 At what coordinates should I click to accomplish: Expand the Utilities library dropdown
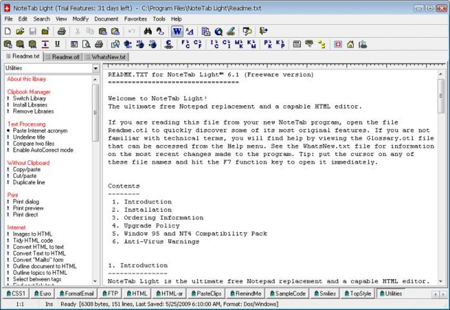pos(96,68)
